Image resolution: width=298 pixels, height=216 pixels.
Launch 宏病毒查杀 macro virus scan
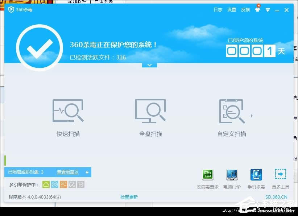pos(207,174)
